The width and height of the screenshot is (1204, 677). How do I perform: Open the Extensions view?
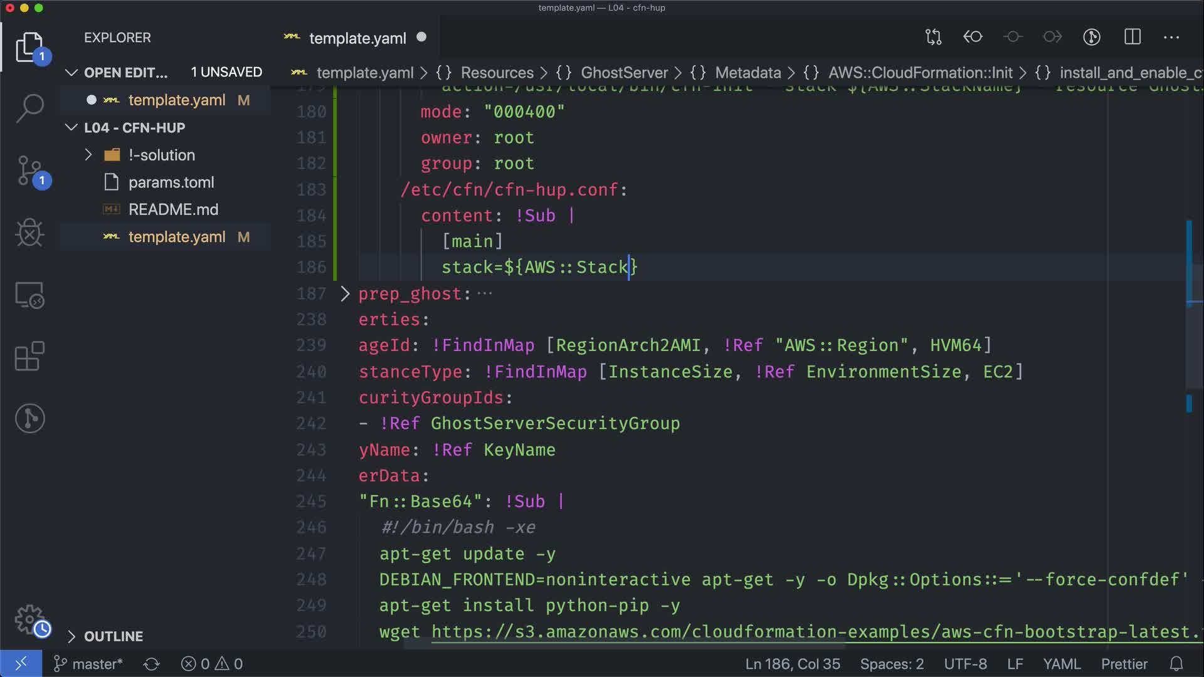point(29,357)
